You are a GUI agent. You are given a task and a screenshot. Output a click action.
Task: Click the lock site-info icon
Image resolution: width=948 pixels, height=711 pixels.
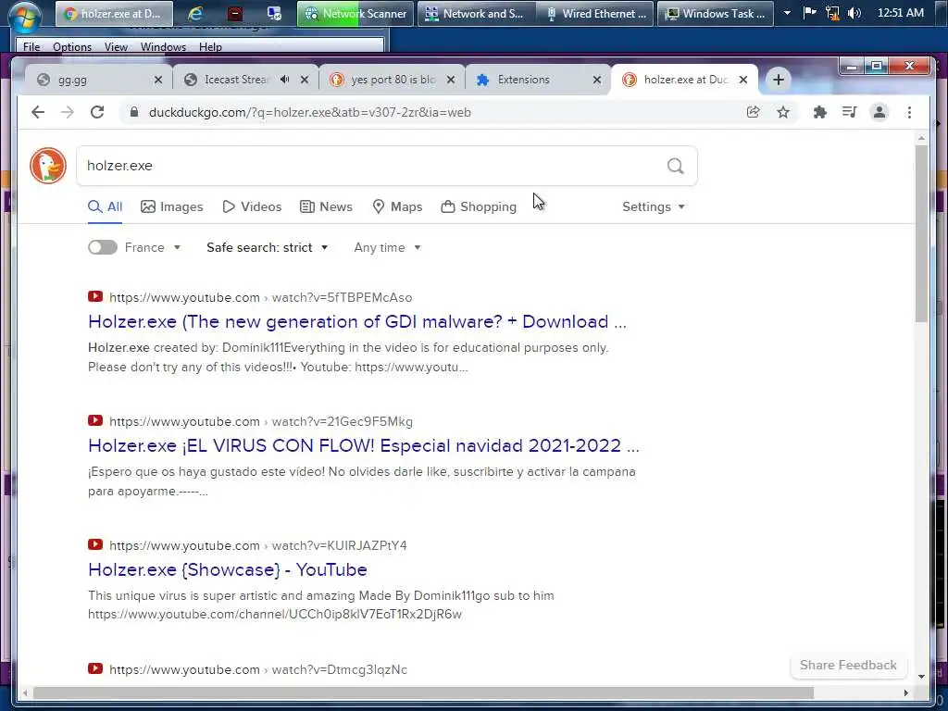click(x=134, y=112)
